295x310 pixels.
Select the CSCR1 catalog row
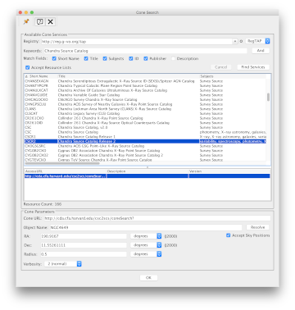[x=145, y=137]
